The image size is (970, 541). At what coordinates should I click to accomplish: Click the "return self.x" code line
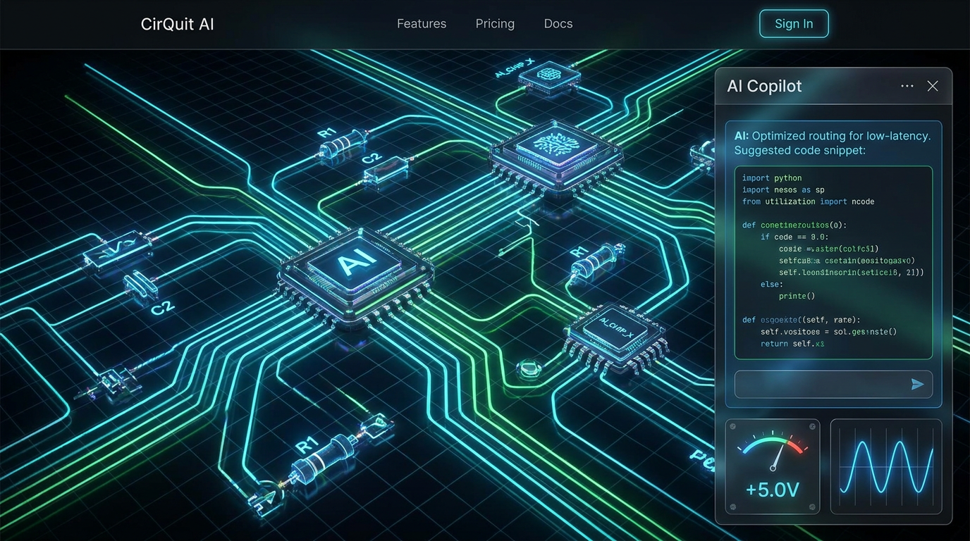792,344
